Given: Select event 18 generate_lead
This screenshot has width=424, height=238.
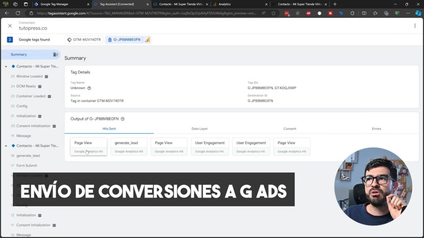Looking at the screenshot, I should (x=28, y=156).
